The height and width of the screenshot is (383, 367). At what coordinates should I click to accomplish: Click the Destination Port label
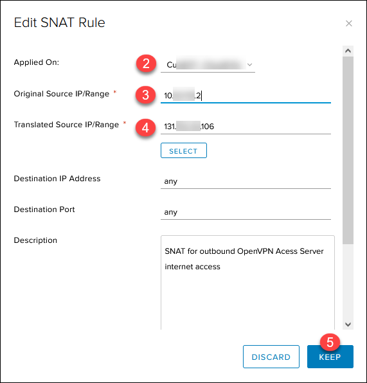click(44, 209)
